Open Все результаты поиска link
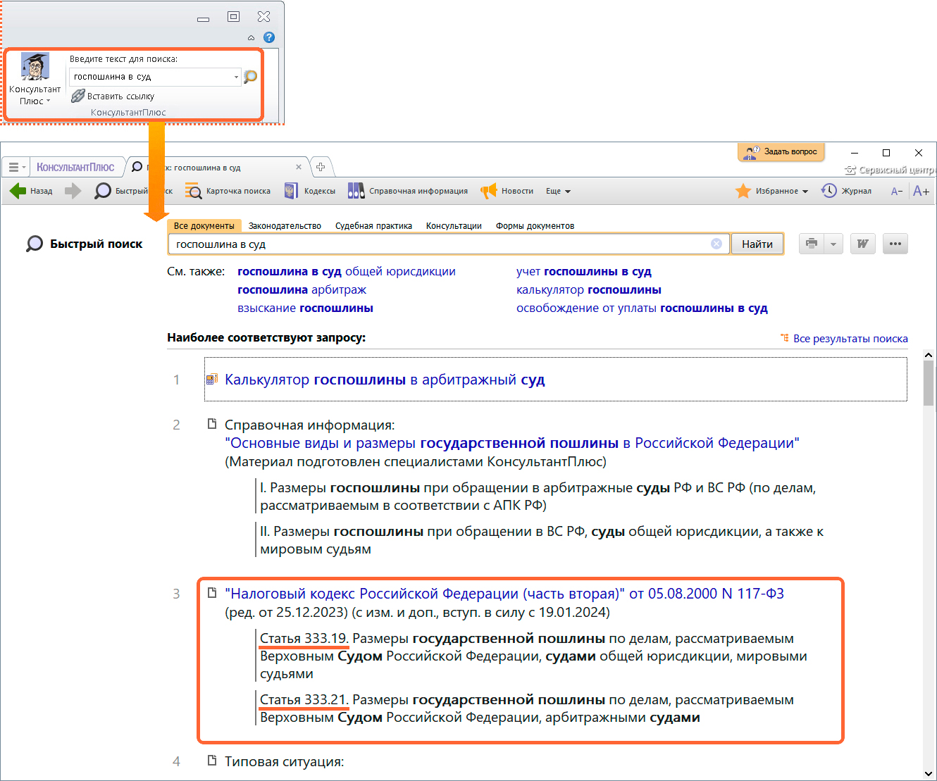This screenshot has width=937, height=781. pyautogui.click(x=850, y=338)
